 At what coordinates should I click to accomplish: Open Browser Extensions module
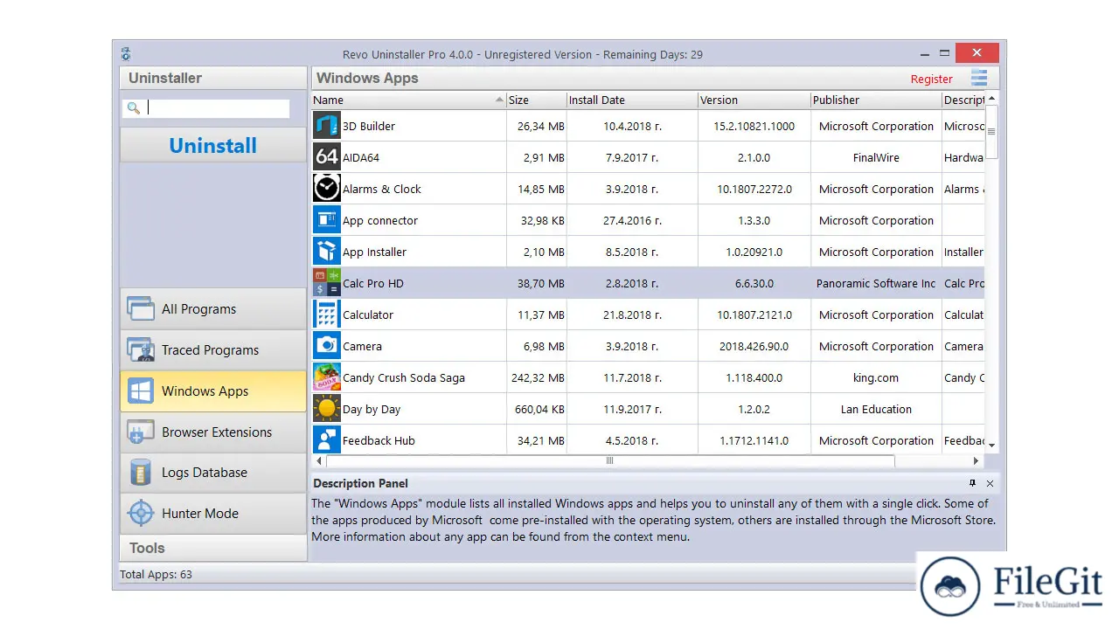click(213, 432)
